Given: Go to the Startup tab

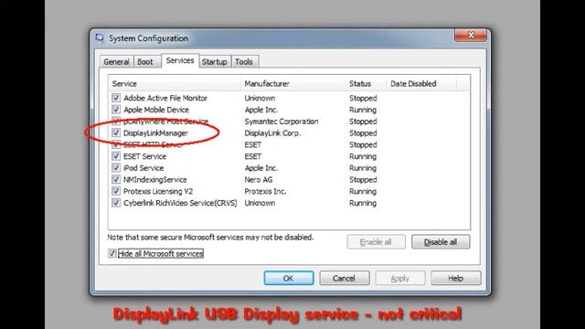Looking at the screenshot, I should [x=215, y=62].
